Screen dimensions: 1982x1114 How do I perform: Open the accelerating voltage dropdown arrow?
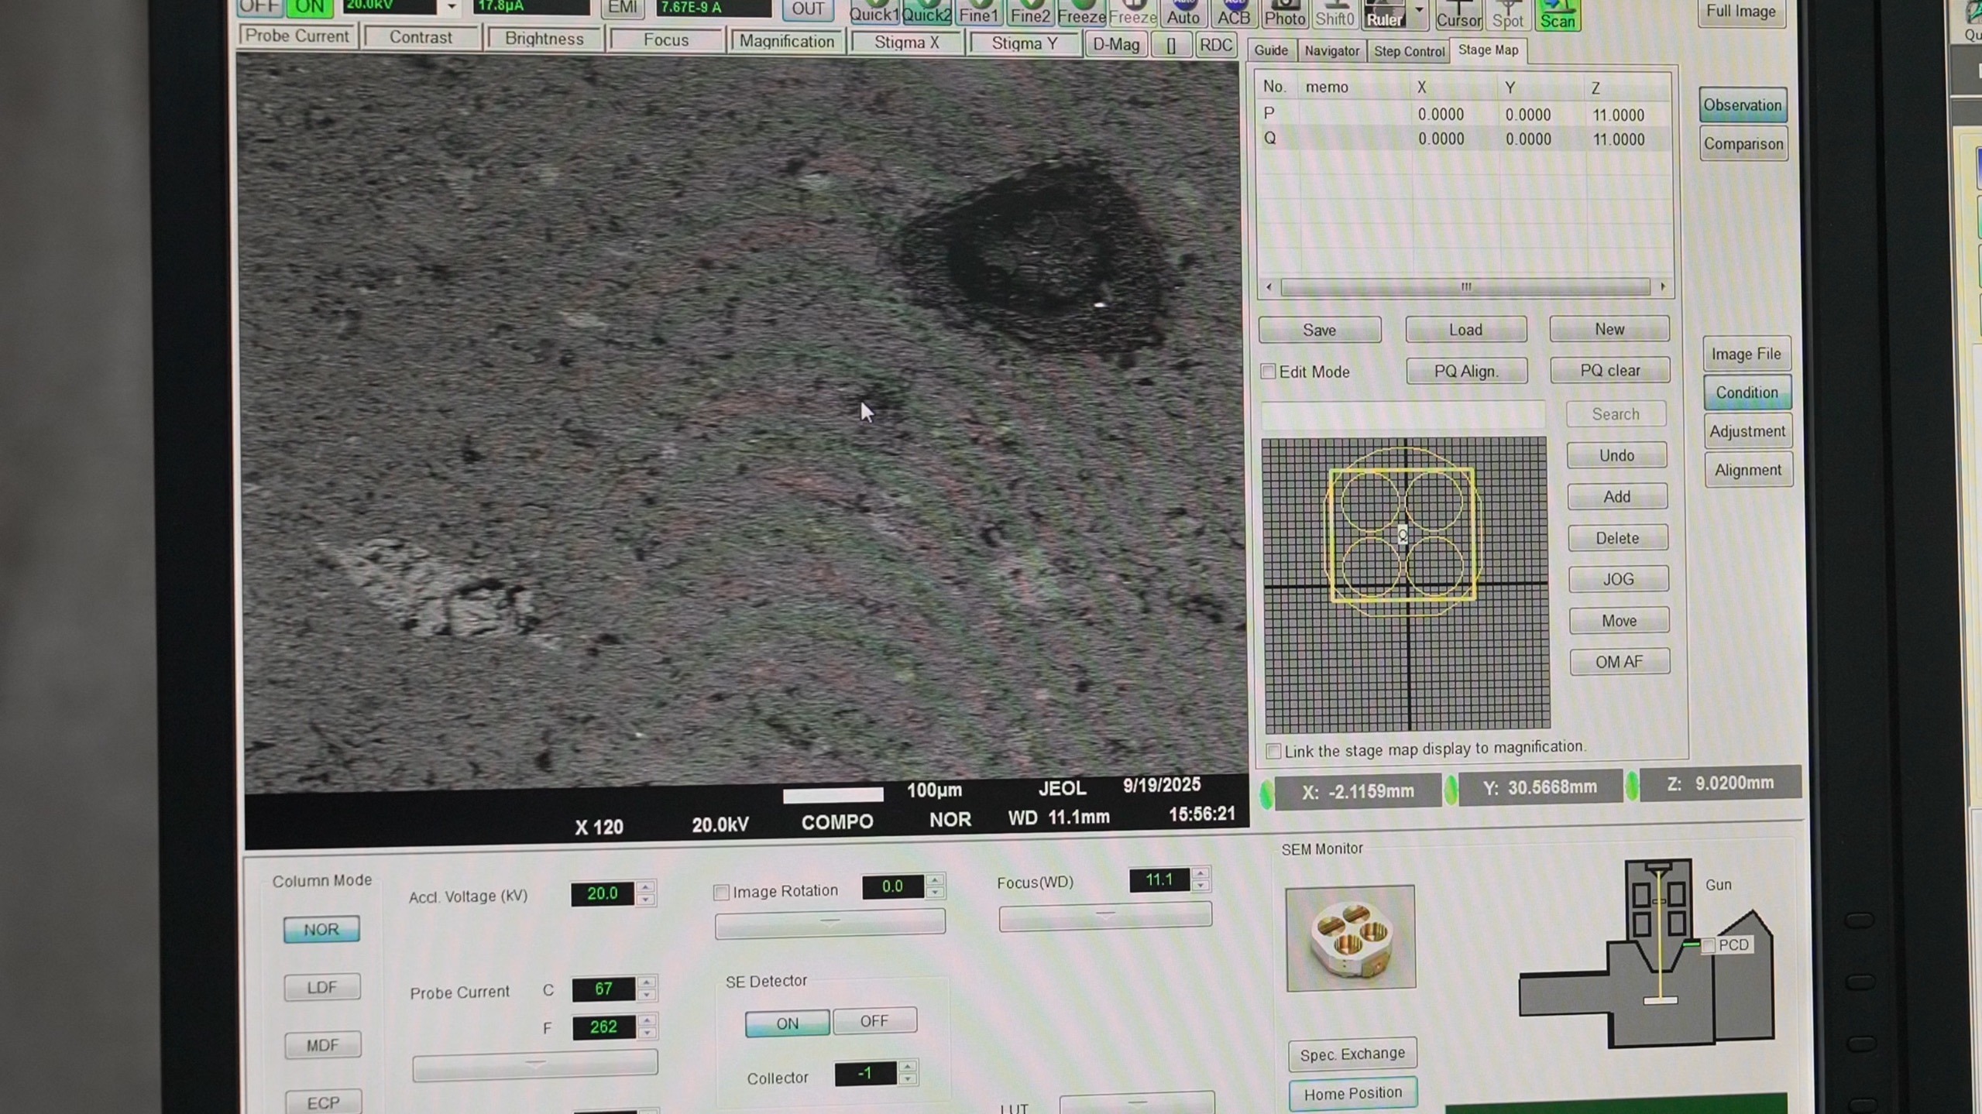[x=451, y=8]
